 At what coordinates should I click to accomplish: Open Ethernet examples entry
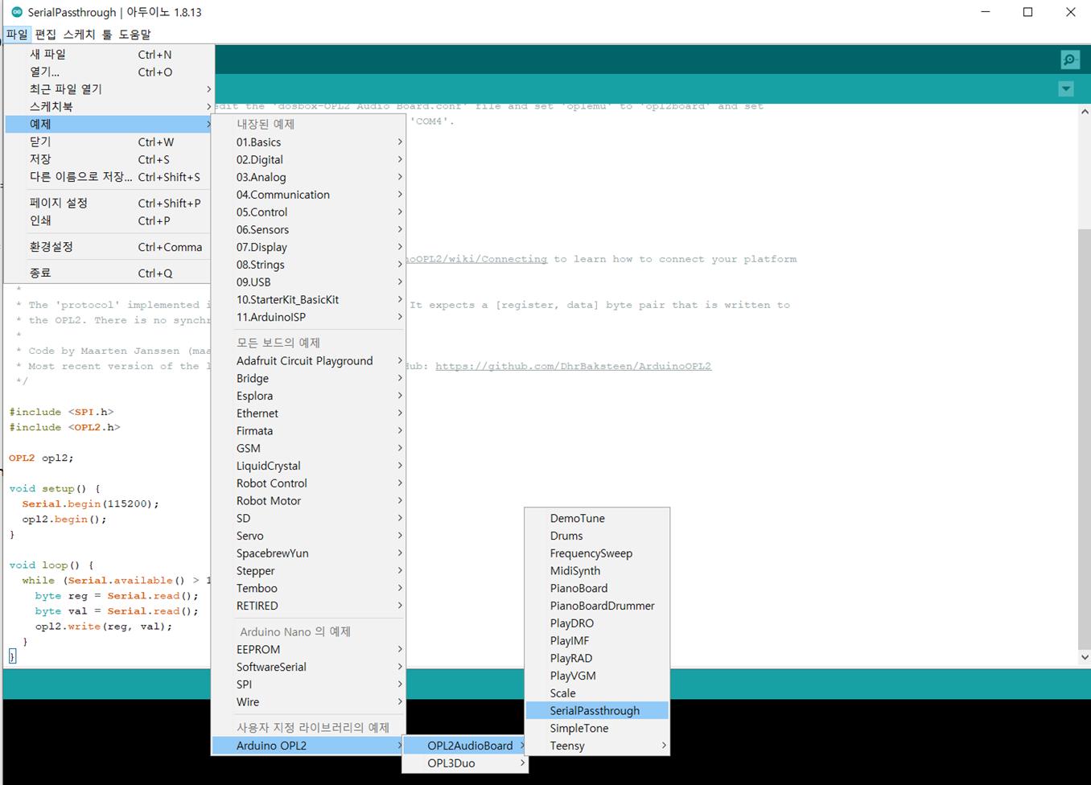(308, 413)
